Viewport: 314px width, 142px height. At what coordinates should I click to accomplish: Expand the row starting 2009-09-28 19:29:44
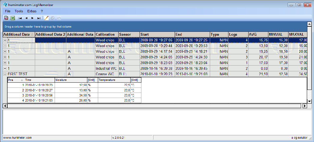[x=5, y=46]
